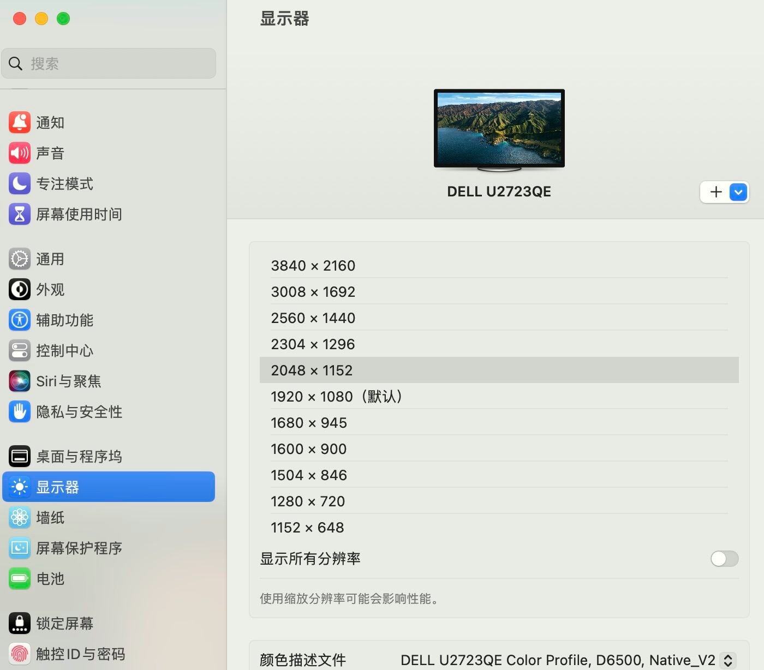Viewport: 764px width, 670px height.
Task: Click the Screen Time hourglass icon
Action: (x=20, y=214)
